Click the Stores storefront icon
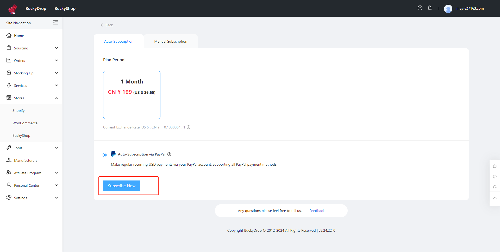500x252 pixels. tap(9, 98)
